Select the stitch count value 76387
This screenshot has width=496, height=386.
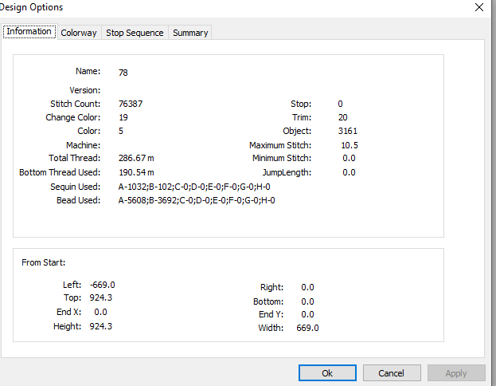coord(131,104)
